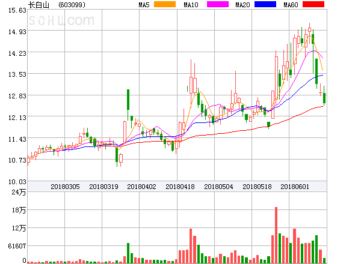Click the 20180418 date label
This screenshot has height=264, width=361.
(x=180, y=187)
